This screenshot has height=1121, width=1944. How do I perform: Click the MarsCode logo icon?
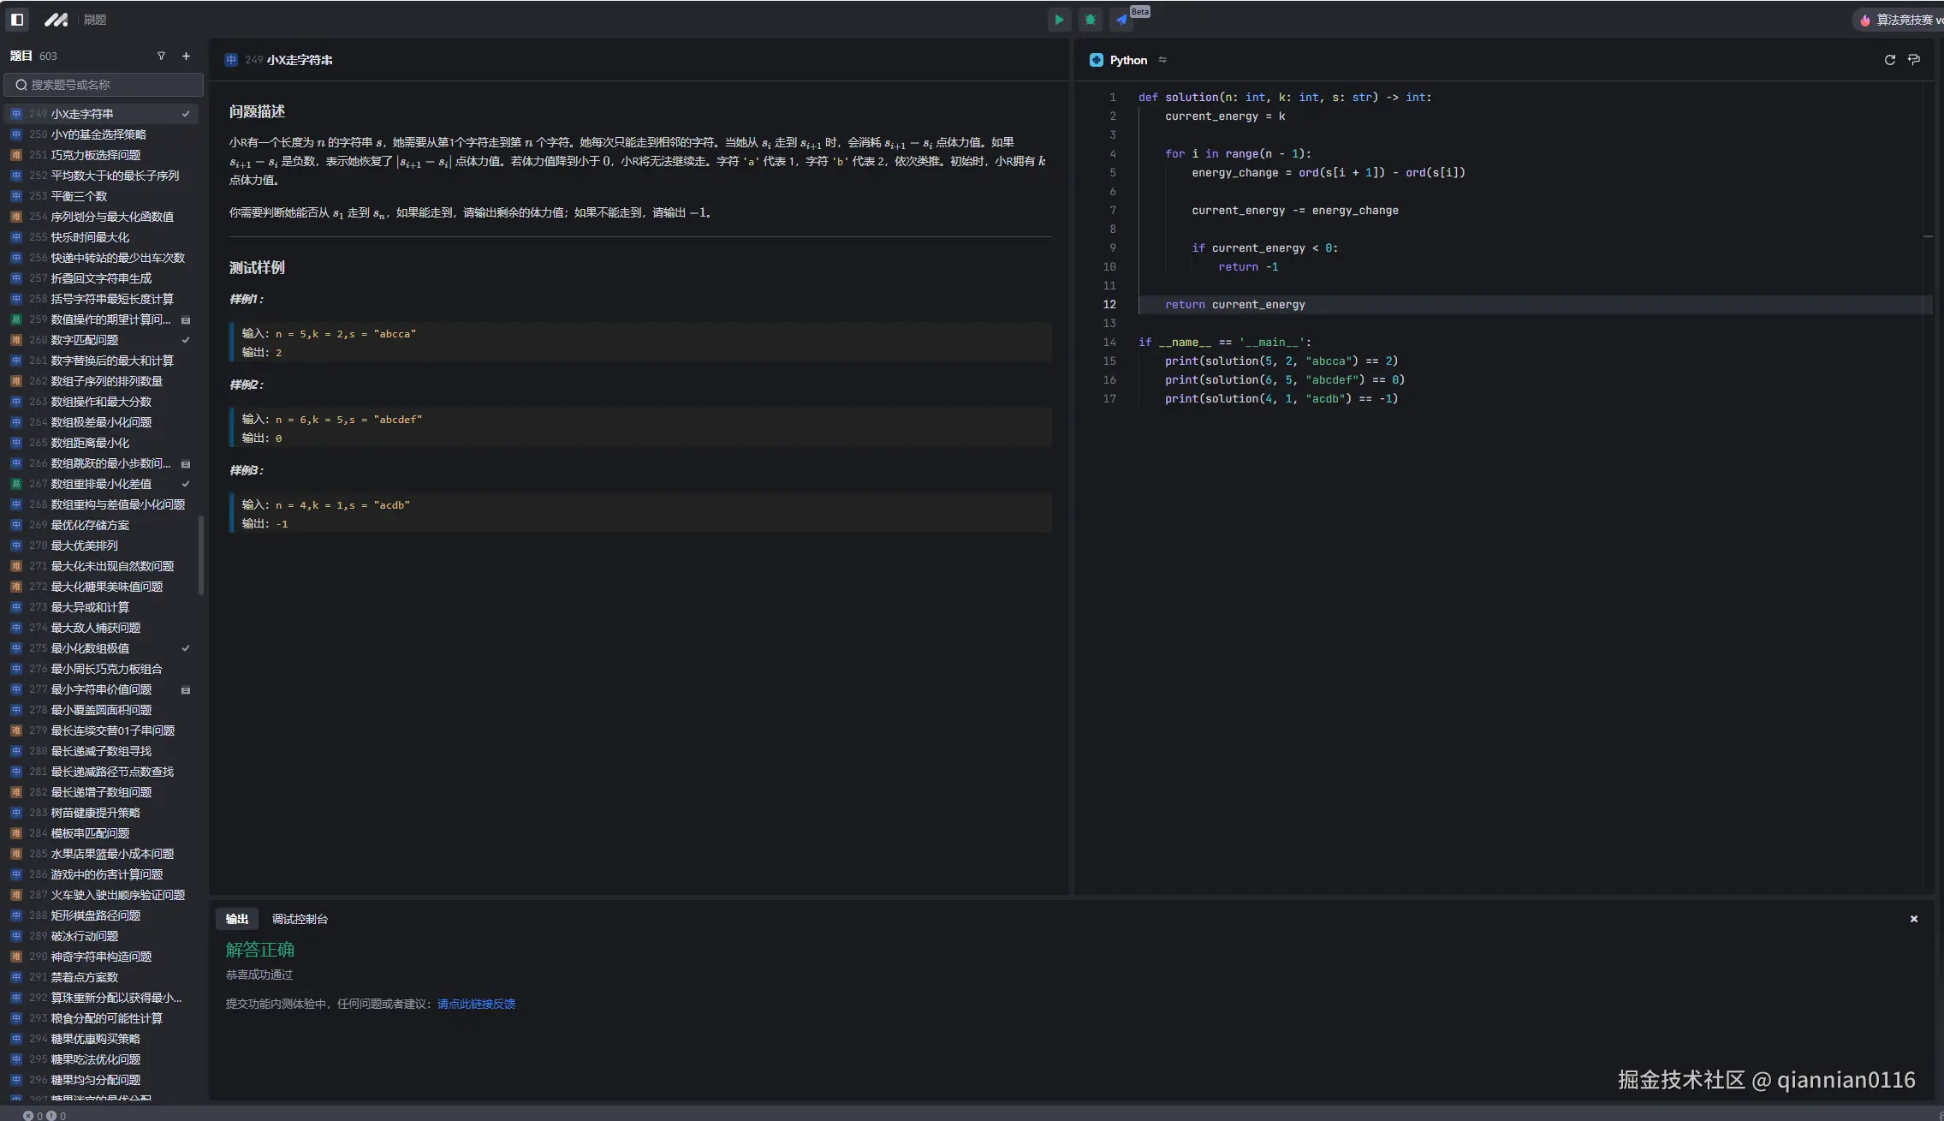point(56,19)
